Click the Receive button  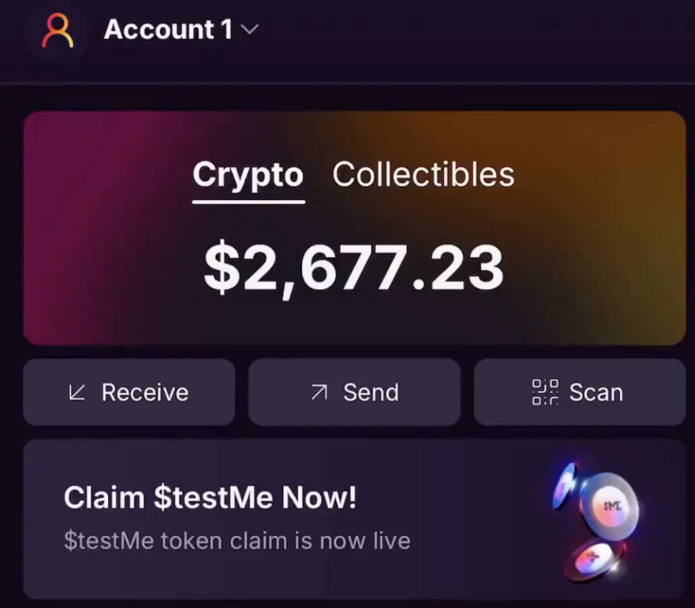pos(129,392)
